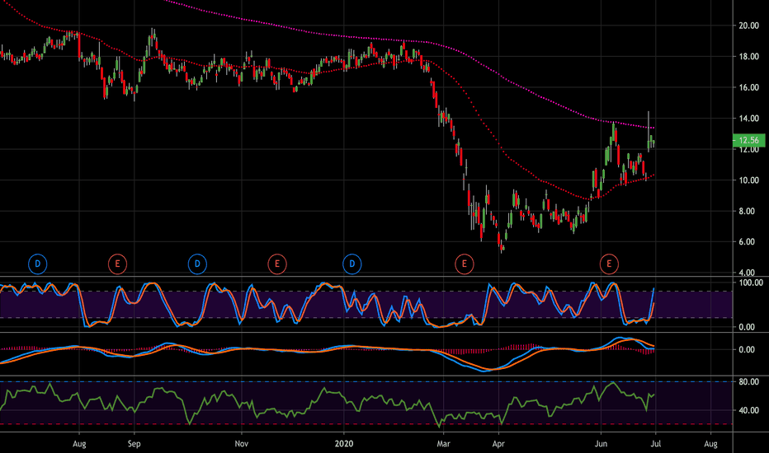769x453 pixels.
Task: Click the Aug label right of Jul
Action: pos(710,444)
